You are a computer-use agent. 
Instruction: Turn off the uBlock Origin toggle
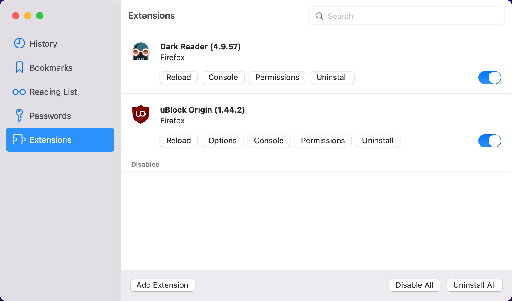tap(489, 141)
